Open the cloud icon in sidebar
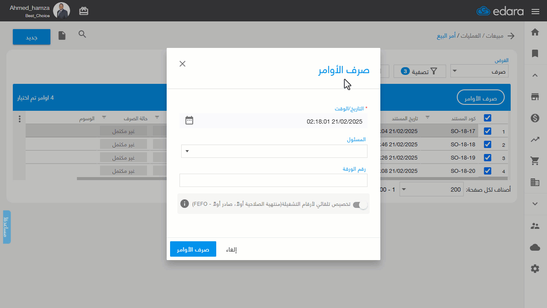547x308 pixels. tap(535, 247)
